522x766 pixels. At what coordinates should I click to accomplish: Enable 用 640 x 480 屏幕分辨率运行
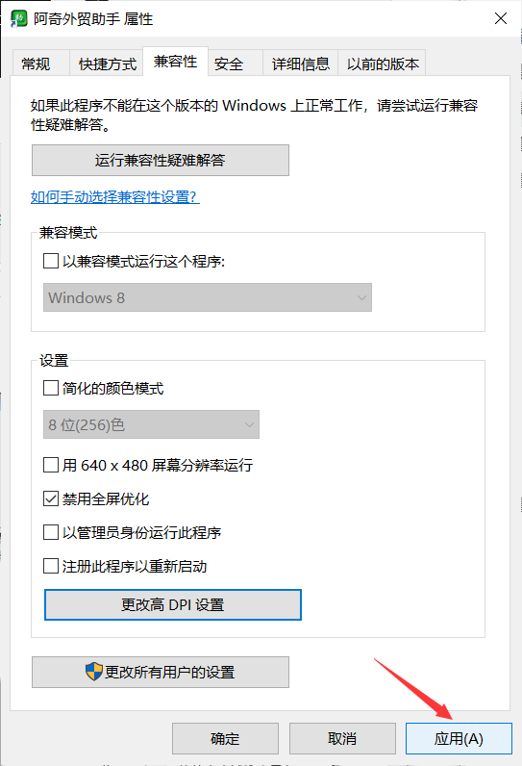click(x=51, y=465)
